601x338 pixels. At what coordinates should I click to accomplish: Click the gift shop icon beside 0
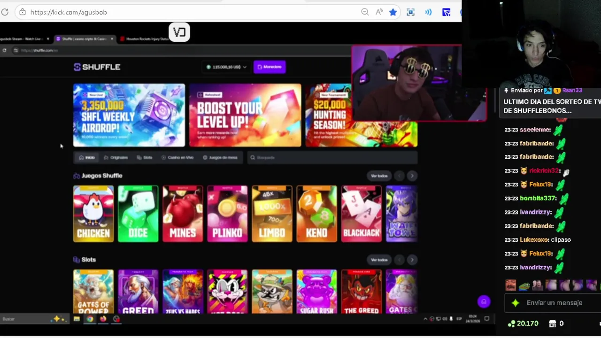click(552, 324)
